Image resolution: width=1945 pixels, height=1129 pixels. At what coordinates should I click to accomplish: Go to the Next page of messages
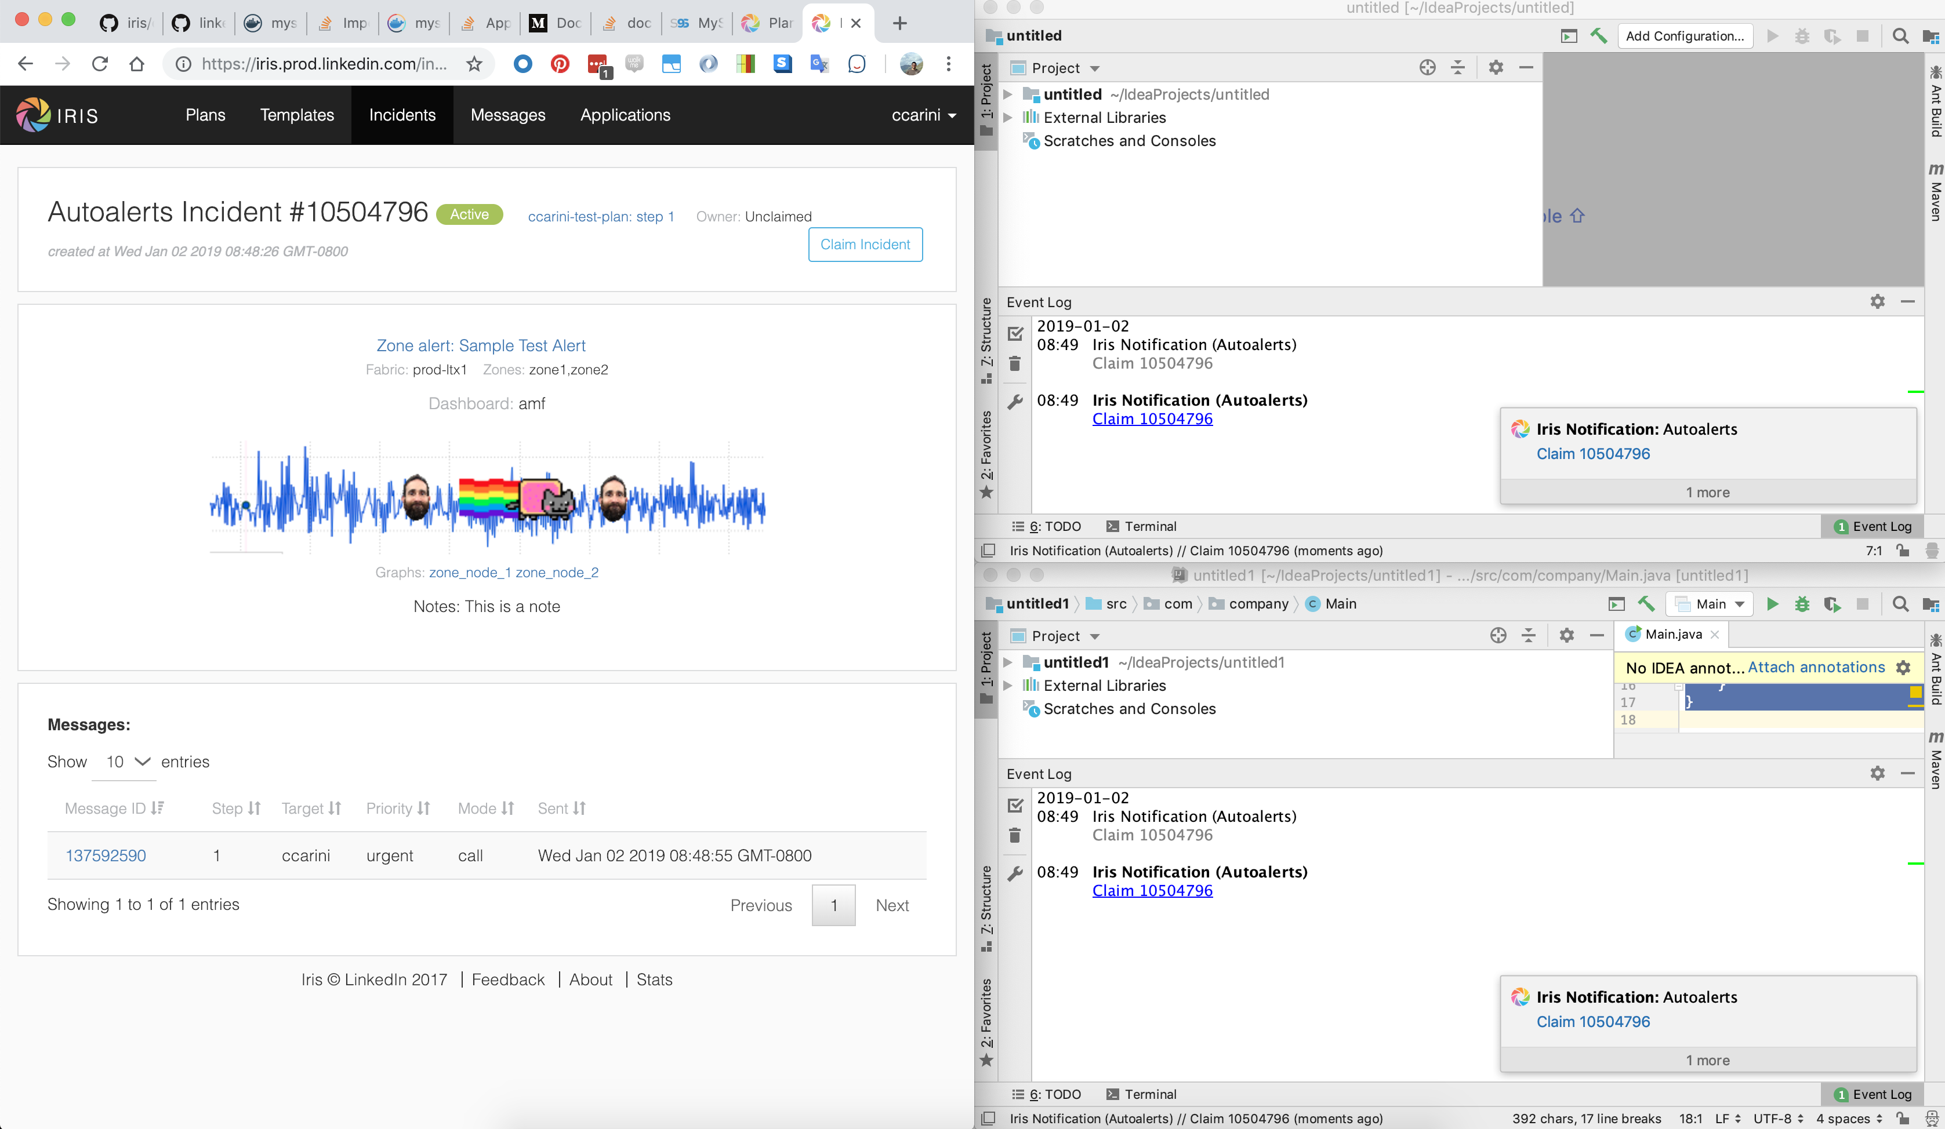tap(892, 905)
